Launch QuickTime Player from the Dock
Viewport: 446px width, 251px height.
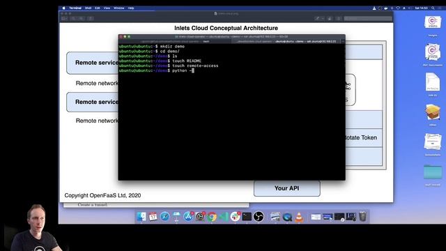(287, 217)
